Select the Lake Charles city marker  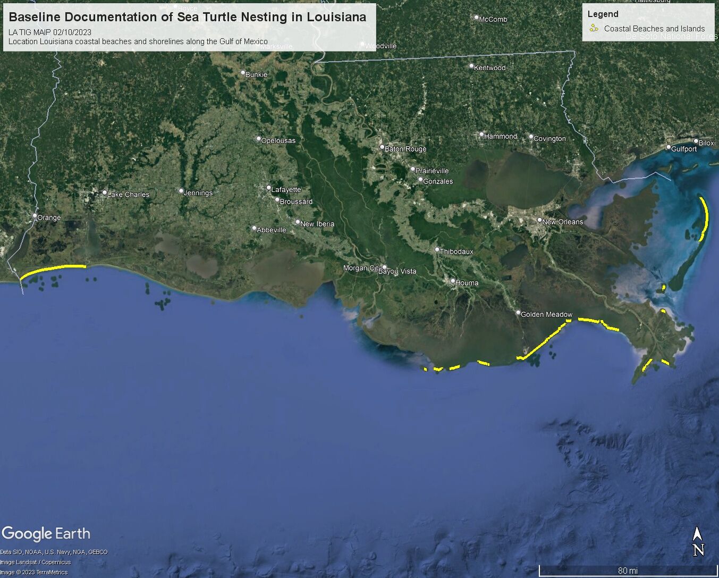click(105, 193)
